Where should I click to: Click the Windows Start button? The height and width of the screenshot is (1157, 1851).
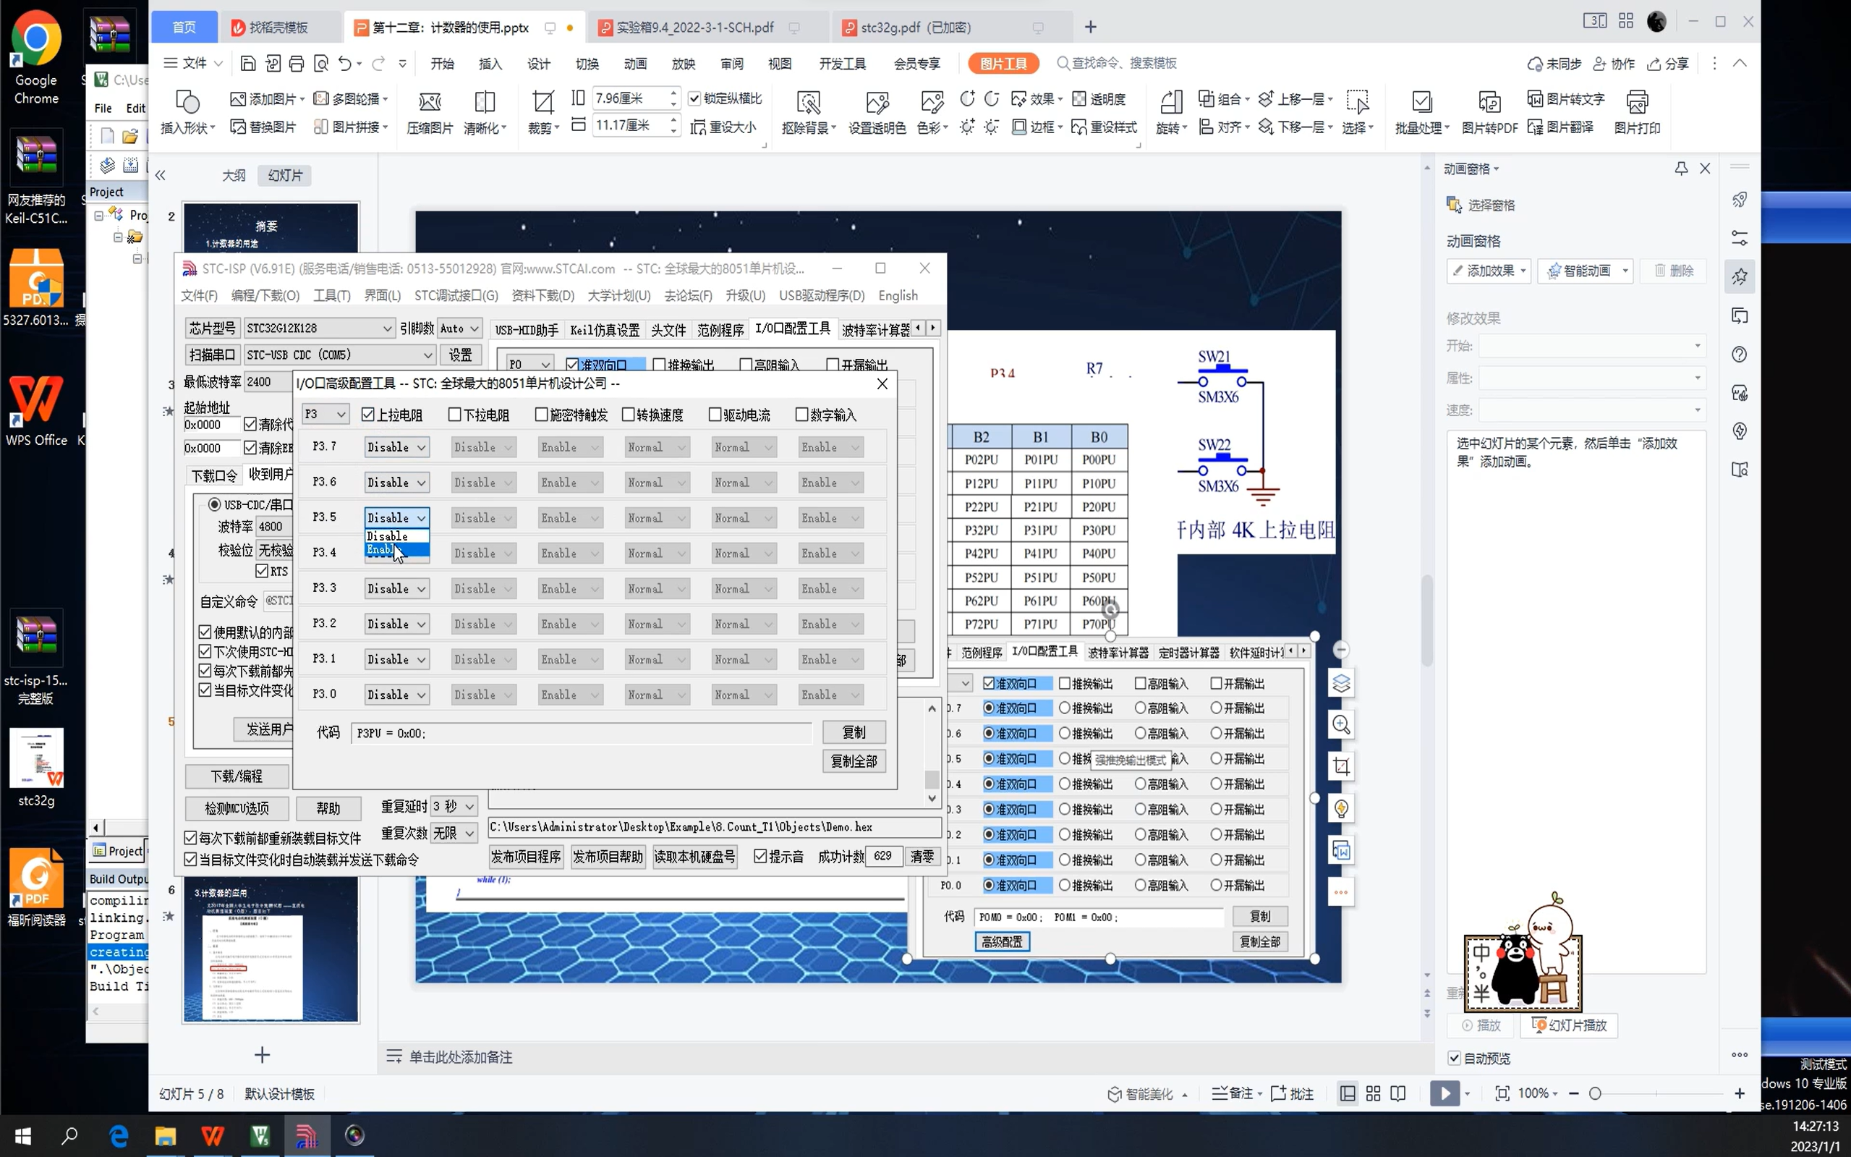pos(23,1135)
